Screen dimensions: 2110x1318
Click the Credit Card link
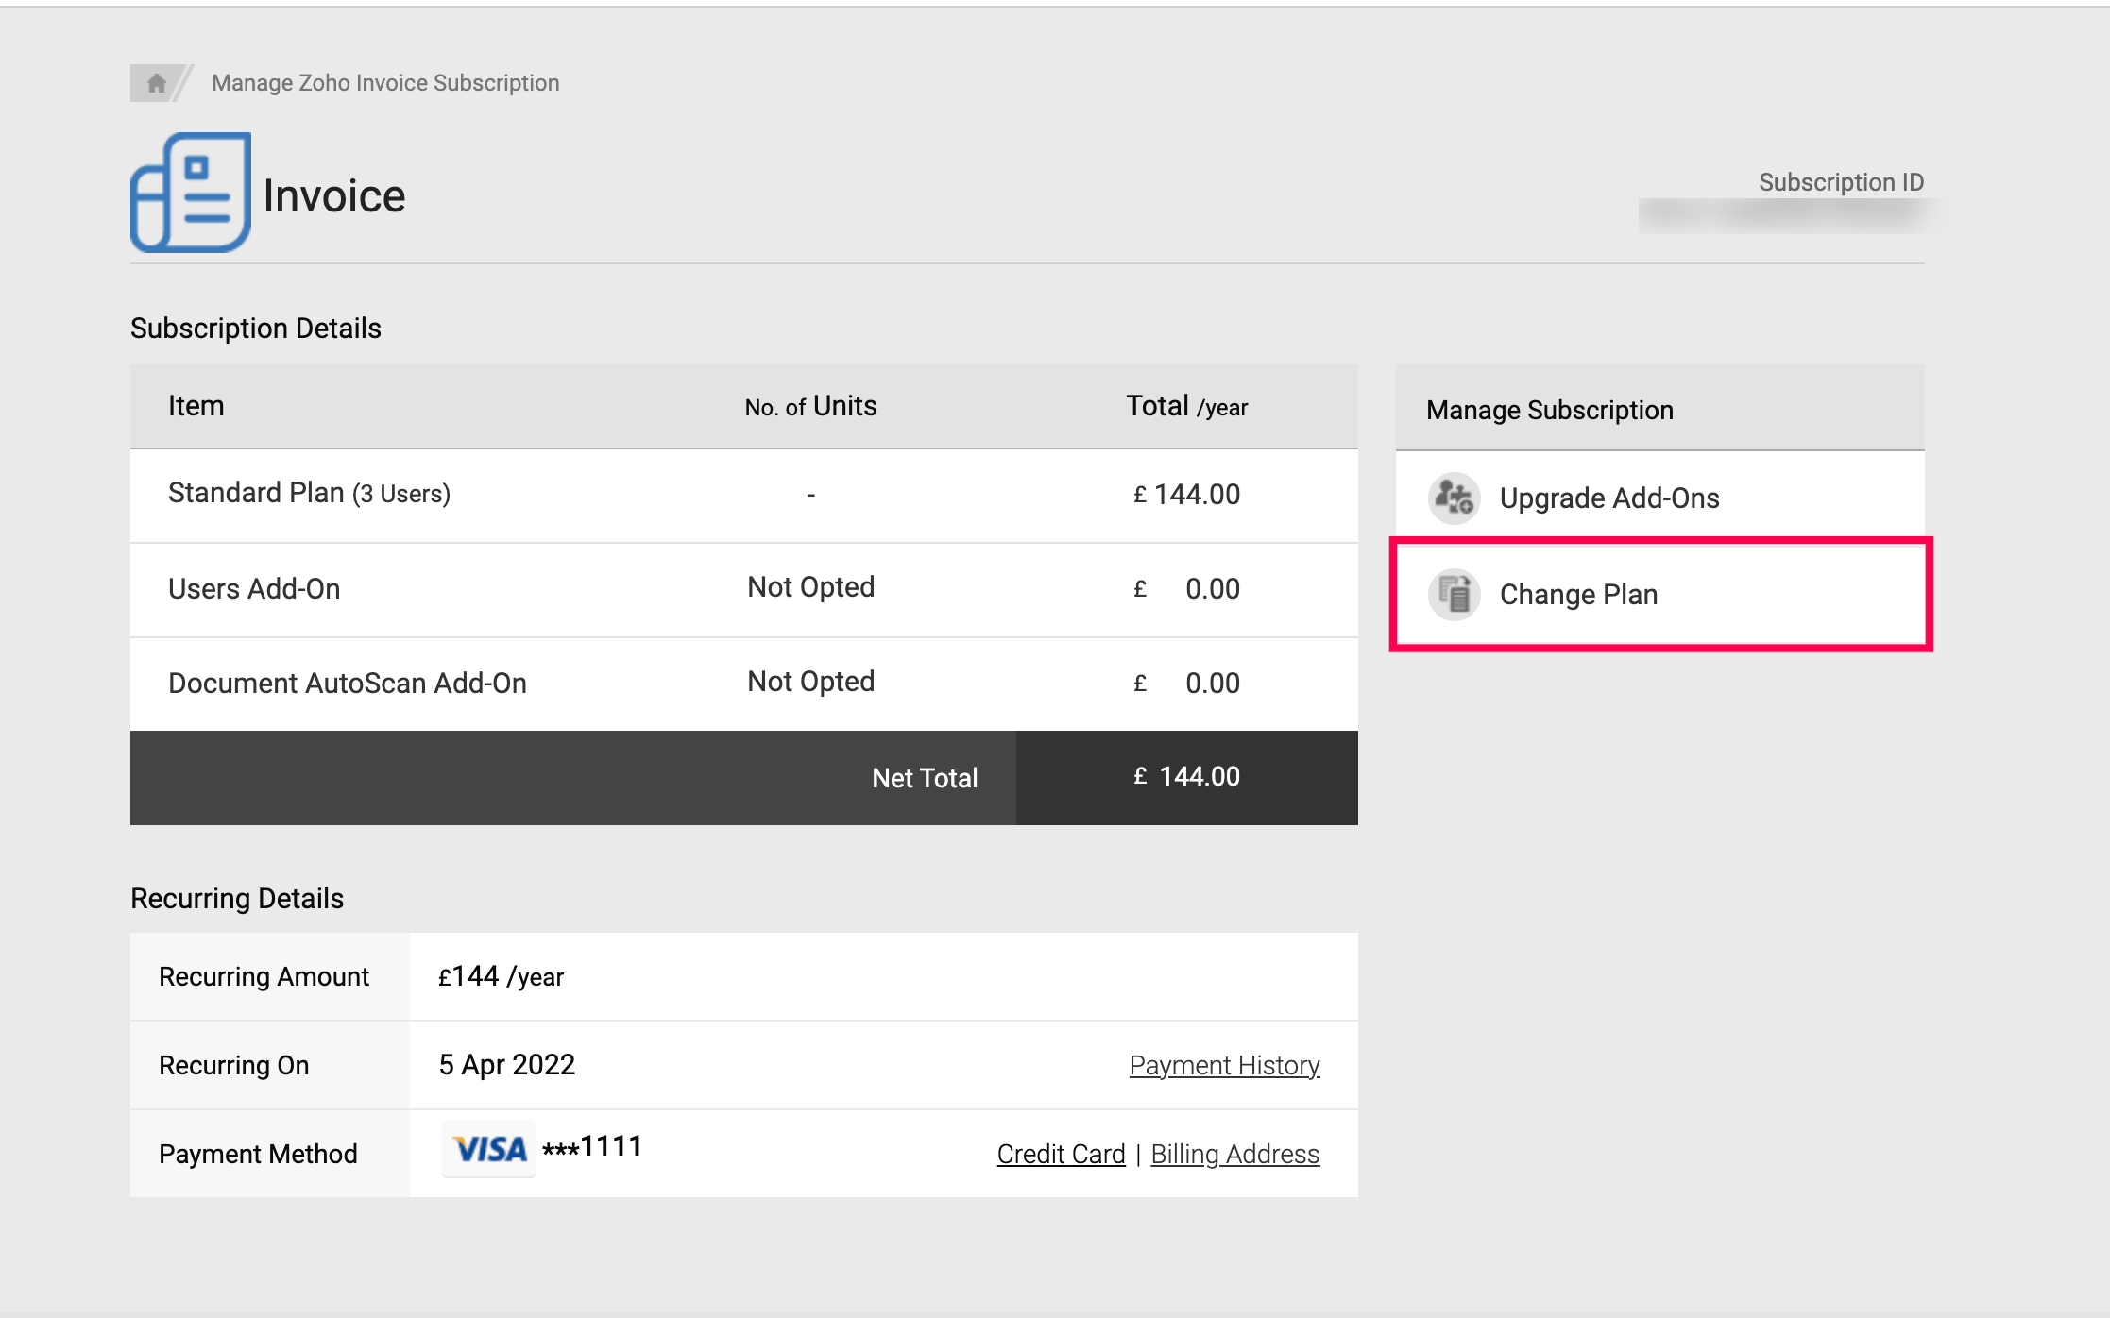(x=1061, y=1154)
